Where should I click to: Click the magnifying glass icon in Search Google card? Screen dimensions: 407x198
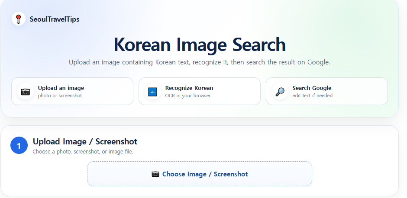tap(280, 92)
